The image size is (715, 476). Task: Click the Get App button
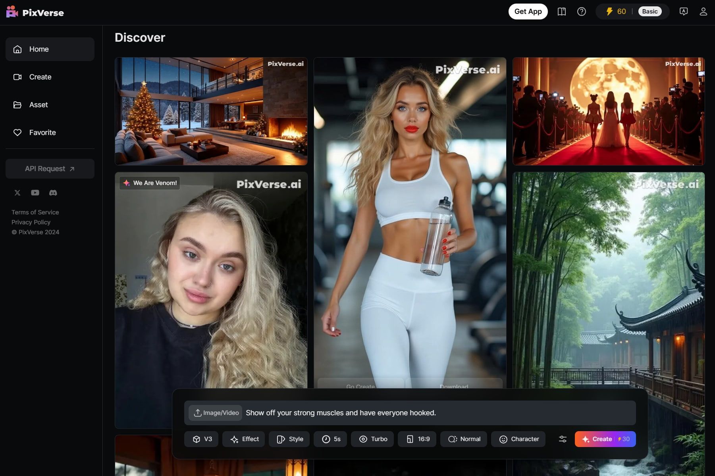coord(528,12)
